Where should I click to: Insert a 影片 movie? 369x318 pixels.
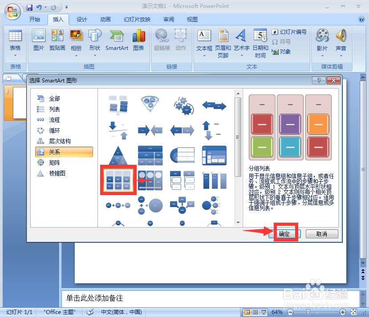(322, 40)
